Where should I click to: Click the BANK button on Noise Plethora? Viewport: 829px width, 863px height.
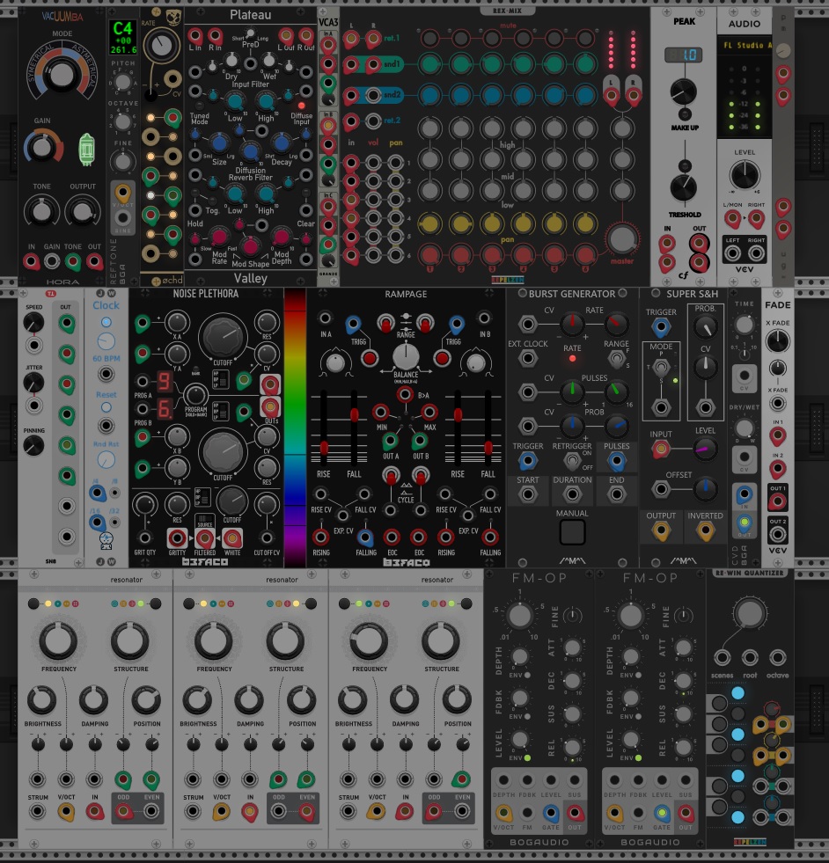(195, 368)
